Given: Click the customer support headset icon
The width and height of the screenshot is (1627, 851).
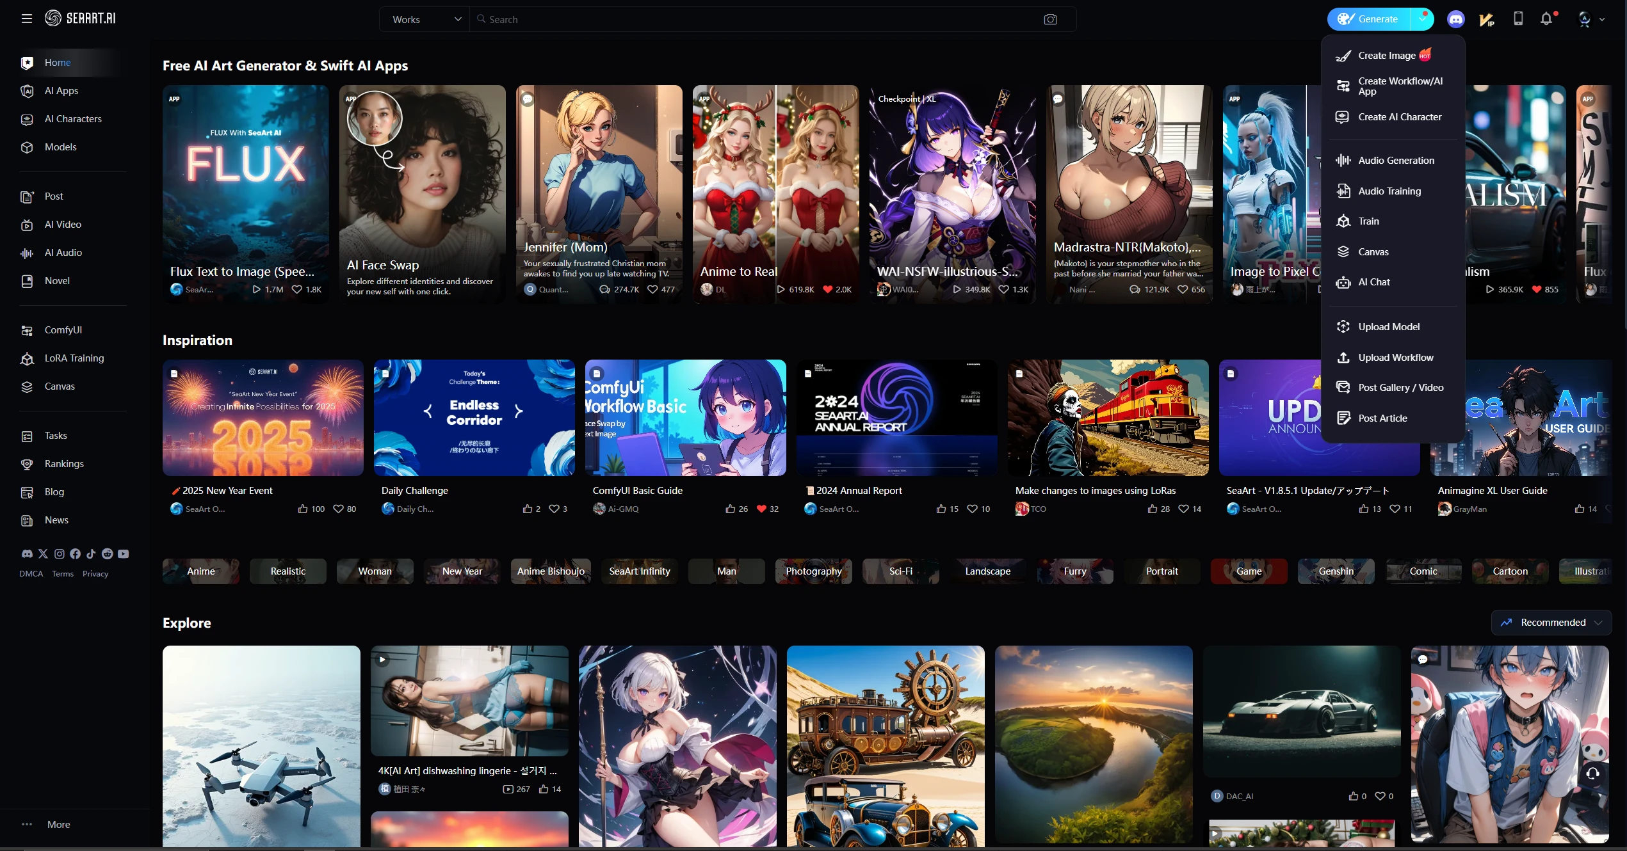Looking at the screenshot, I should (x=1592, y=774).
